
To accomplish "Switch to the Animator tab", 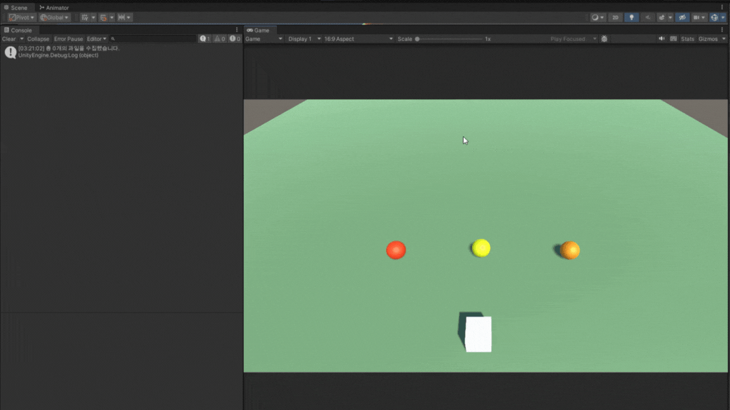I will [54, 8].
